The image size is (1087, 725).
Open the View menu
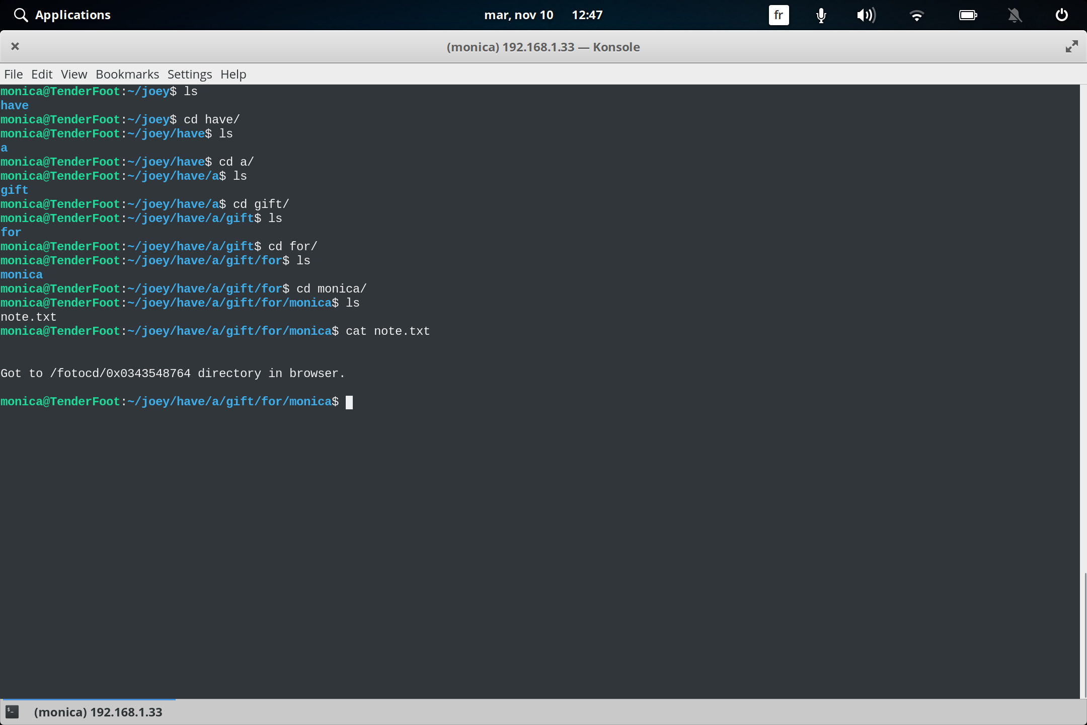(x=73, y=74)
